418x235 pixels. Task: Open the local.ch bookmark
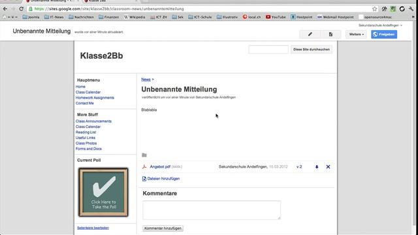[251, 17]
